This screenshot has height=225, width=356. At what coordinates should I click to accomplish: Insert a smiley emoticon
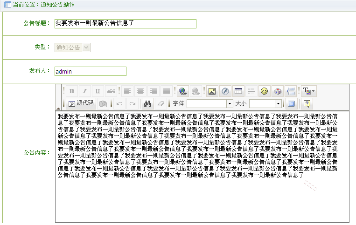click(264, 91)
